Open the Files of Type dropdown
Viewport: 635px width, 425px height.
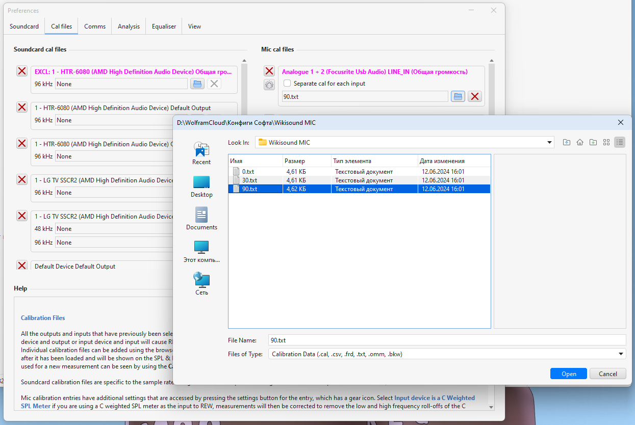(621, 354)
